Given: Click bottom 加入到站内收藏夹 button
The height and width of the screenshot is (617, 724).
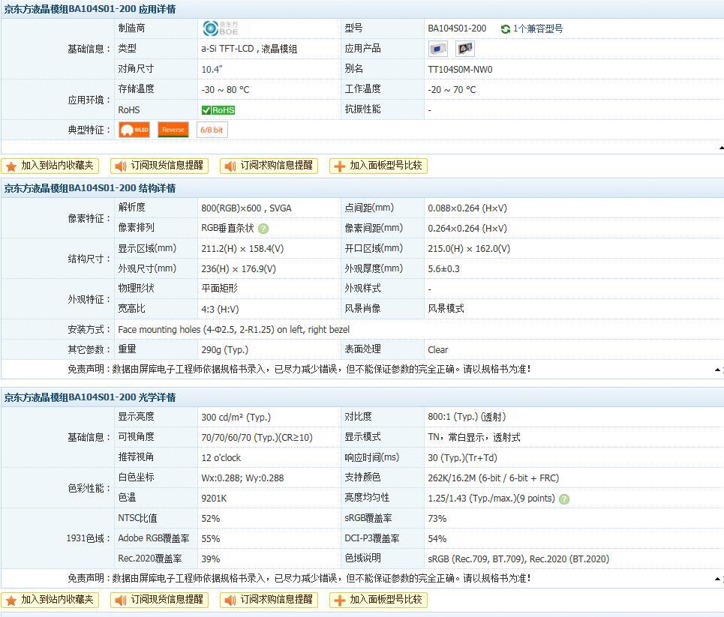Looking at the screenshot, I should tap(50, 600).
